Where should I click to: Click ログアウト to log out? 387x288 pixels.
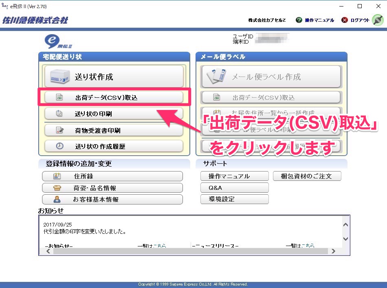point(356,20)
